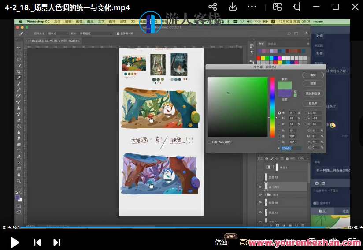Click the lock all padlock icon
Viewport: 363px width, 250px height.
[x=287, y=158]
